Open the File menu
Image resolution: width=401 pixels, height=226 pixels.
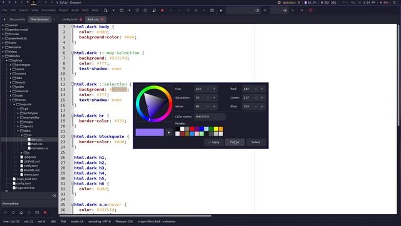pos(4,10)
